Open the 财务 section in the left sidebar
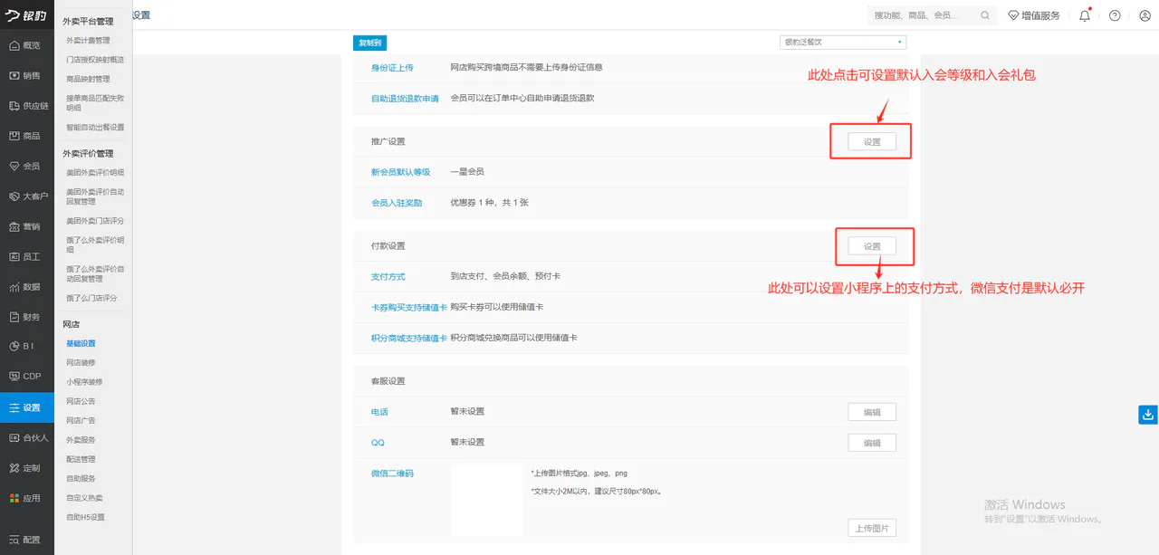 (x=26, y=317)
